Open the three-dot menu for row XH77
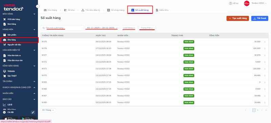The image size is (271, 123). (265, 55)
